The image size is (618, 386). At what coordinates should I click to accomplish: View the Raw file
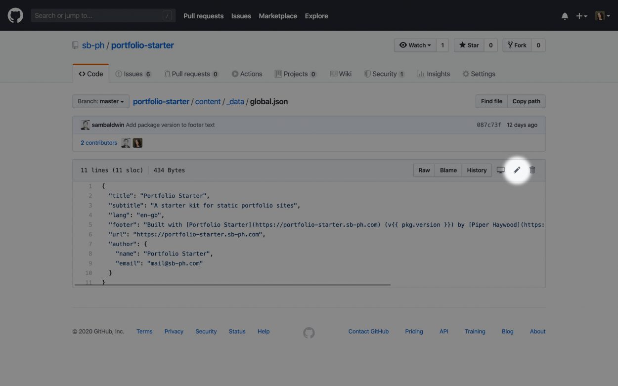coord(424,170)
